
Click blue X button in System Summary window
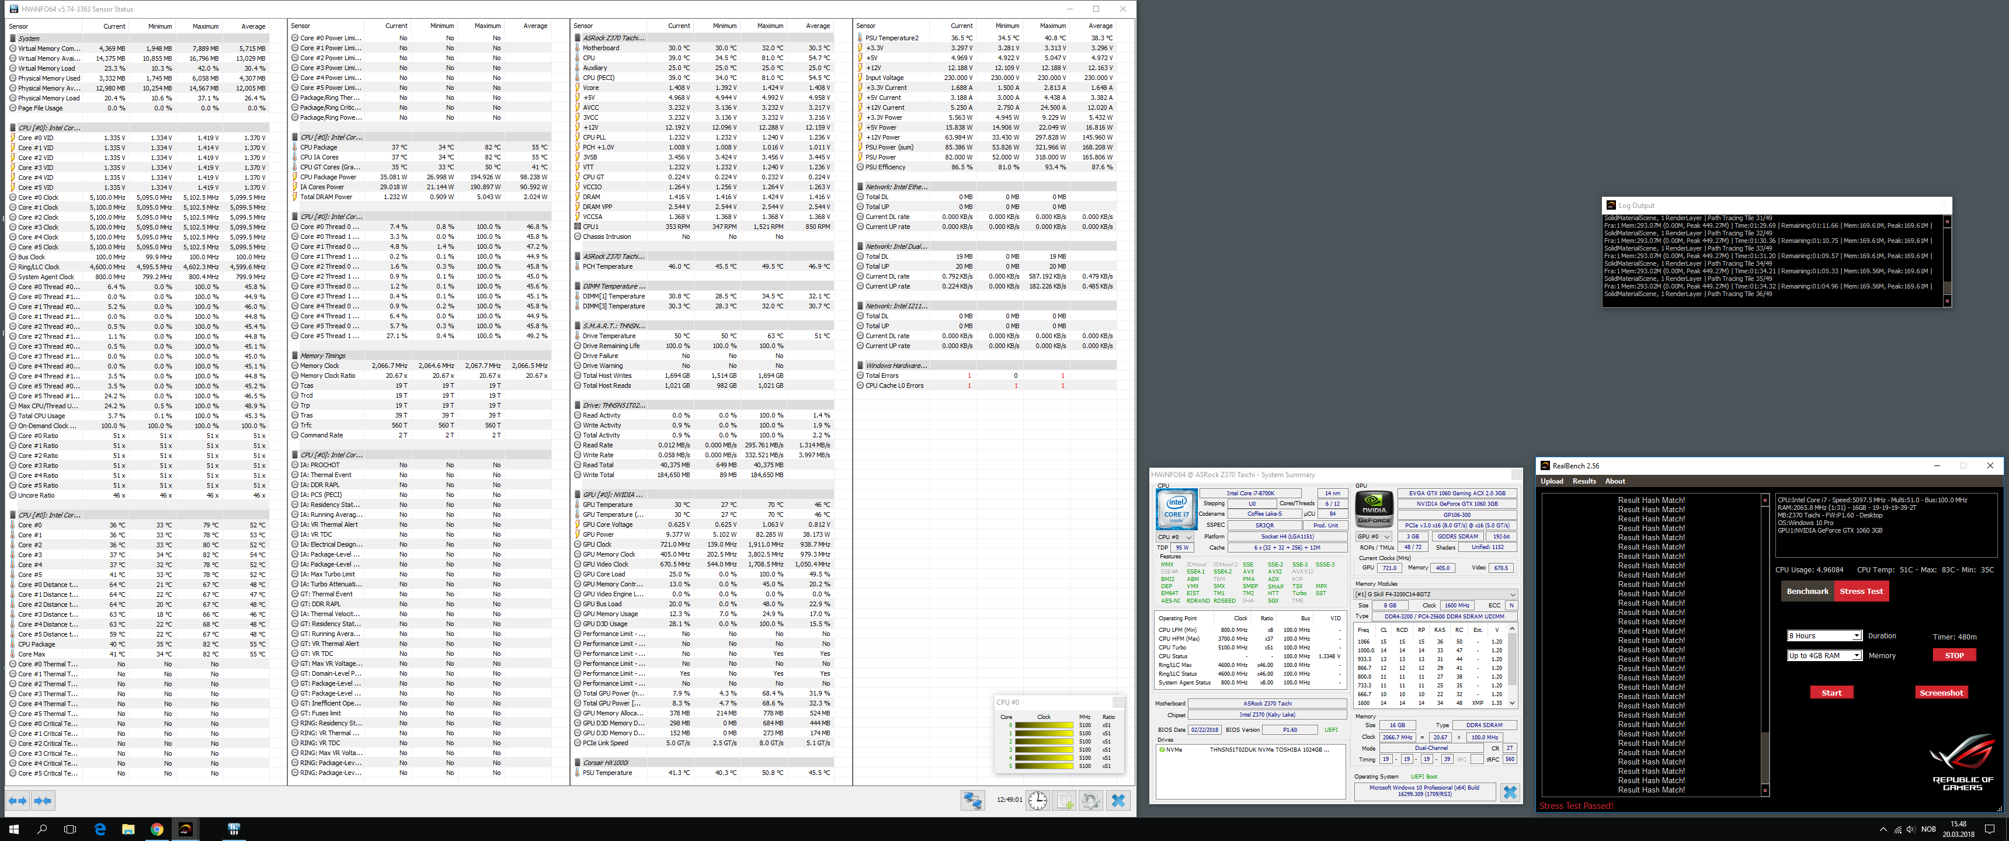(1510, 792)
